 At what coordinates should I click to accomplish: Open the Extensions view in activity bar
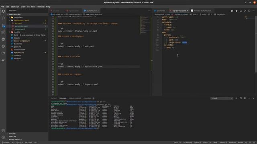pyautogui.click(x=3, y=32)
